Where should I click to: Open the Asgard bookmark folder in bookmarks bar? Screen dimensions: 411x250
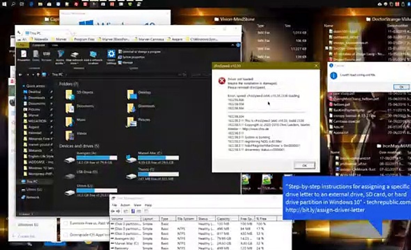(175, 39)
